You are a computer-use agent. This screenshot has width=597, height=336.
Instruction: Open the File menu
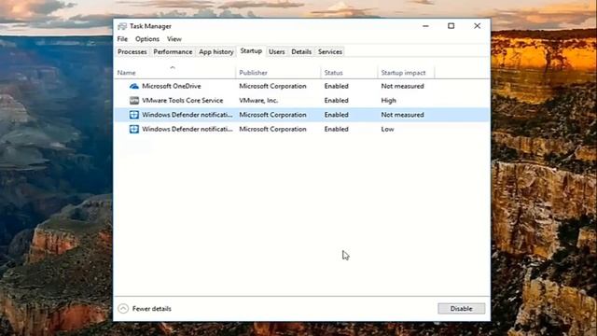tap(122, 39)
